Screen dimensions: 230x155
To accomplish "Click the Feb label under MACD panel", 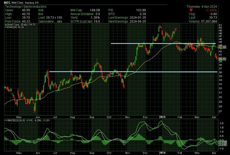I will [180, 153].
